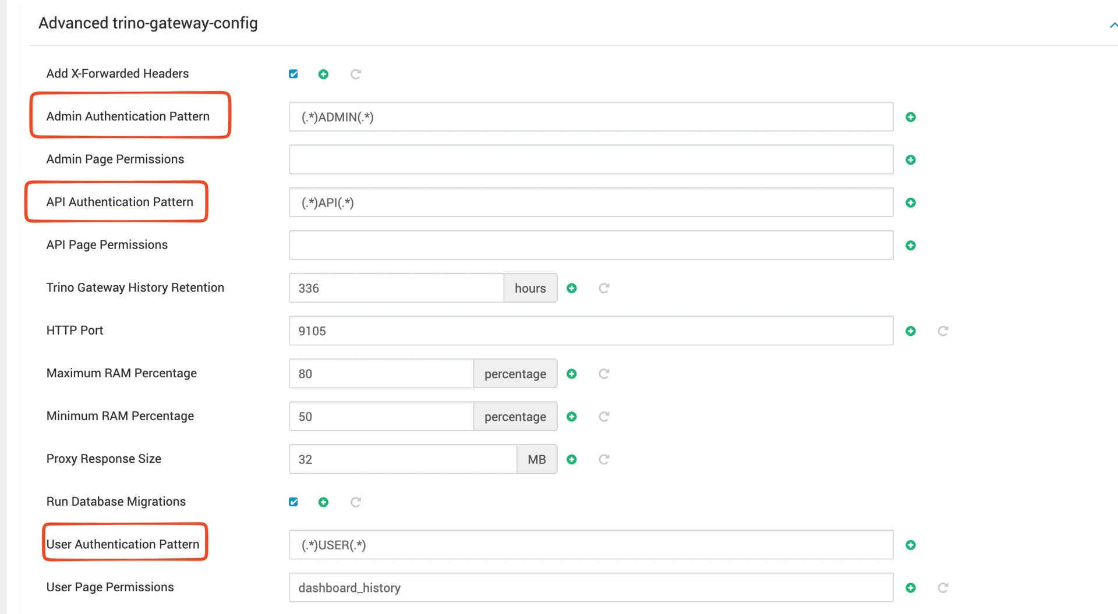
Task: Click green plus icon for History Retention
Action: (572, 288)
